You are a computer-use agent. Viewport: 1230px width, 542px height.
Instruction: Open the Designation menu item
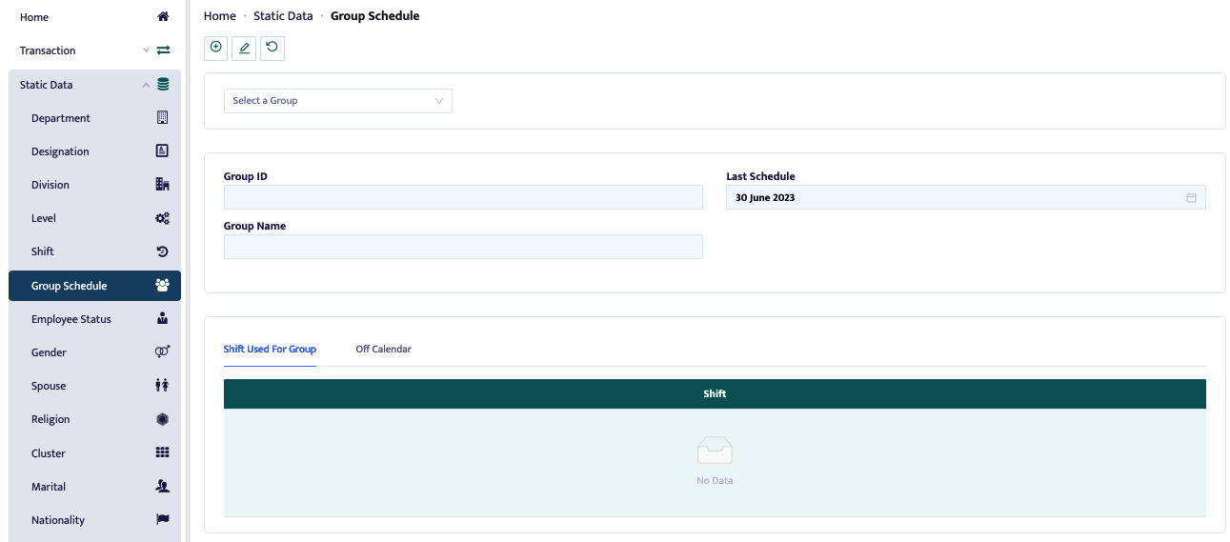click(x=94, y=151)
